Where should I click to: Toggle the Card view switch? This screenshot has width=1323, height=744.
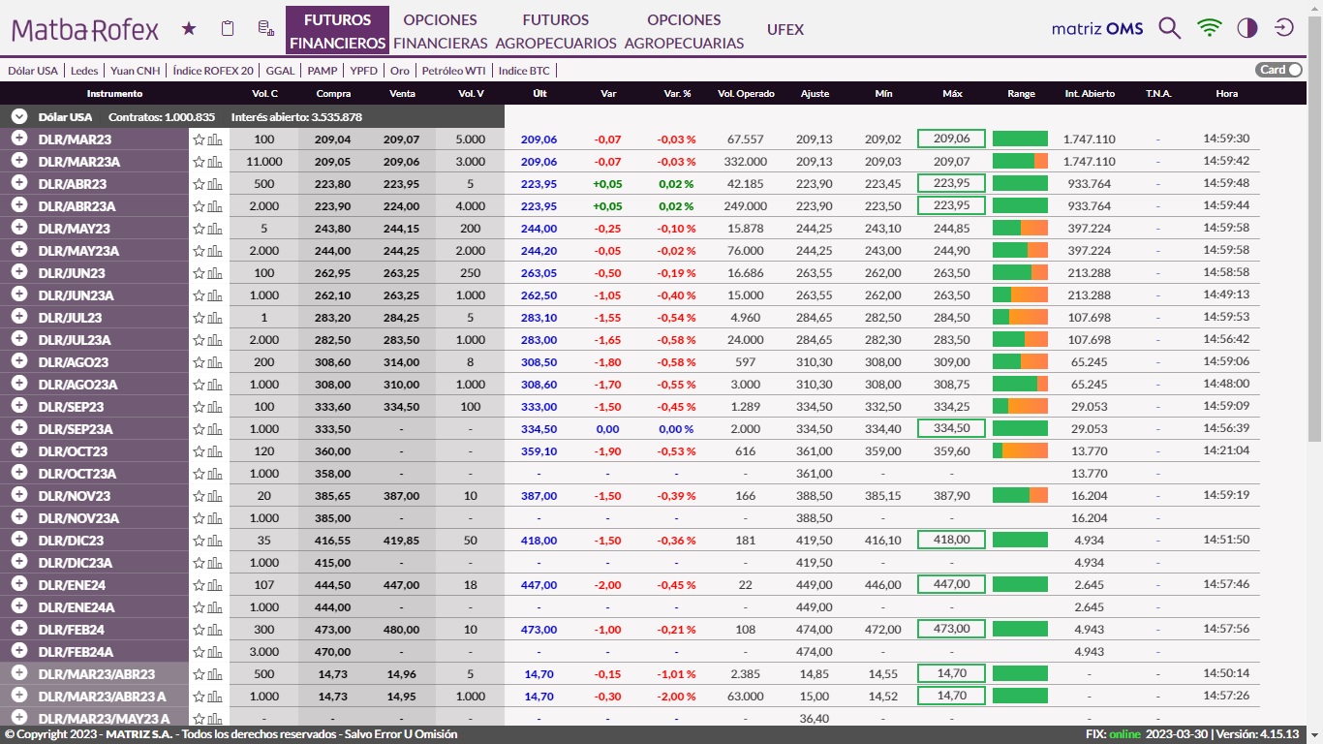pos(1279,70)
